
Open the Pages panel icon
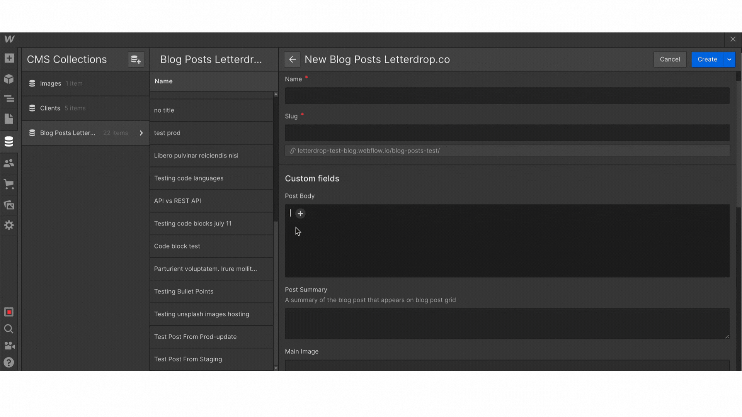click(x=9, y=119)
